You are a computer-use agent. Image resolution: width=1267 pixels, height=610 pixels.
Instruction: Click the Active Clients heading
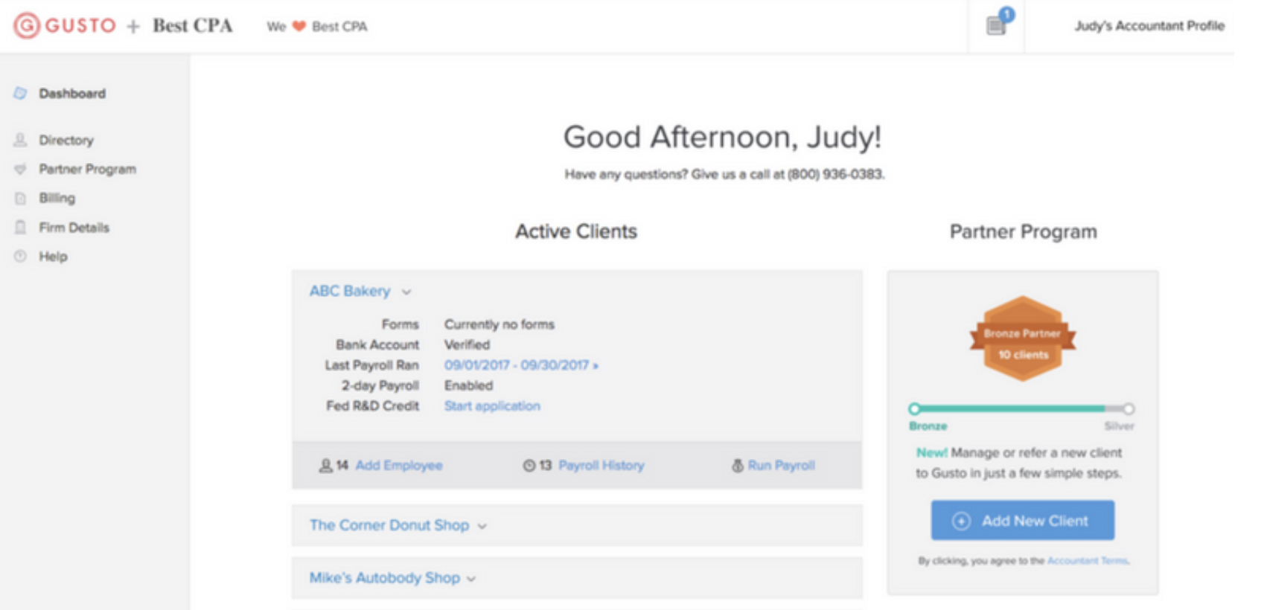tap(576, 232)
